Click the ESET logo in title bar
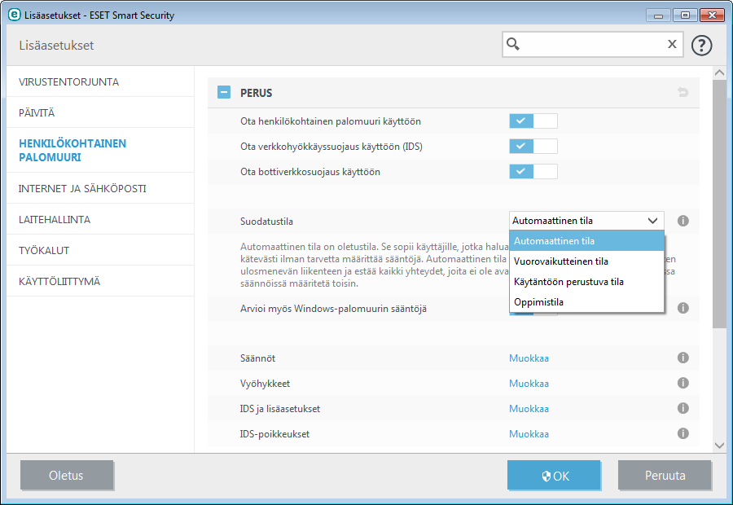 click(15, 15)
